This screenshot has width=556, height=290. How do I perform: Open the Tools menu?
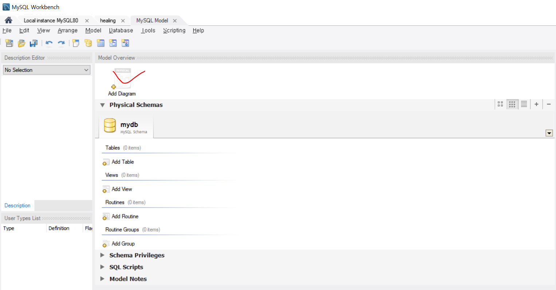coord(149,31)
